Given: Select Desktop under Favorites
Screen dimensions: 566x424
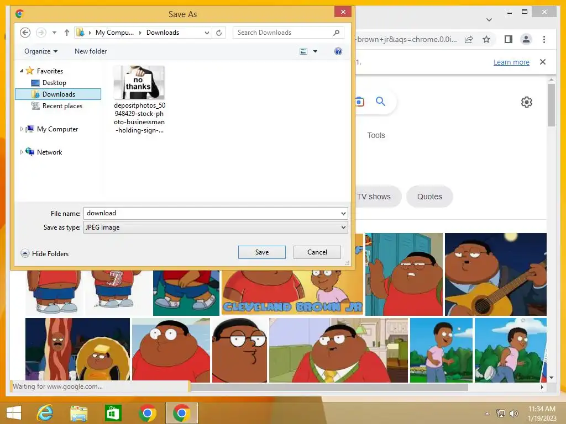Looking at the screenshot, I should pyautogui.click(x=54, y=83).
